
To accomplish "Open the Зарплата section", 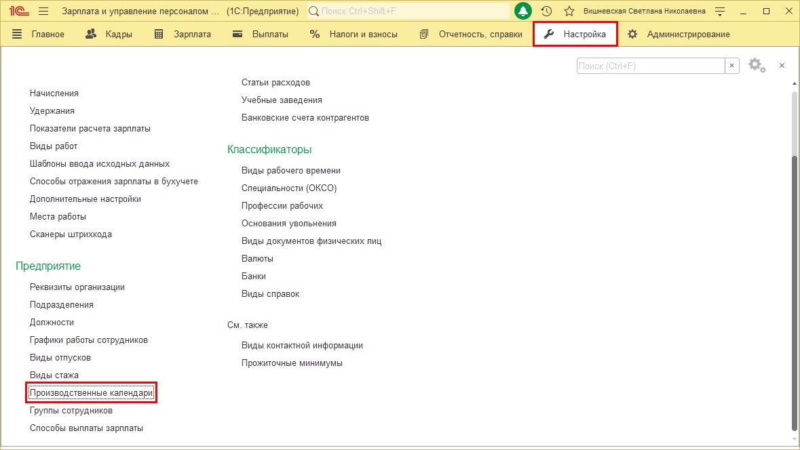I will coord(182,34).
